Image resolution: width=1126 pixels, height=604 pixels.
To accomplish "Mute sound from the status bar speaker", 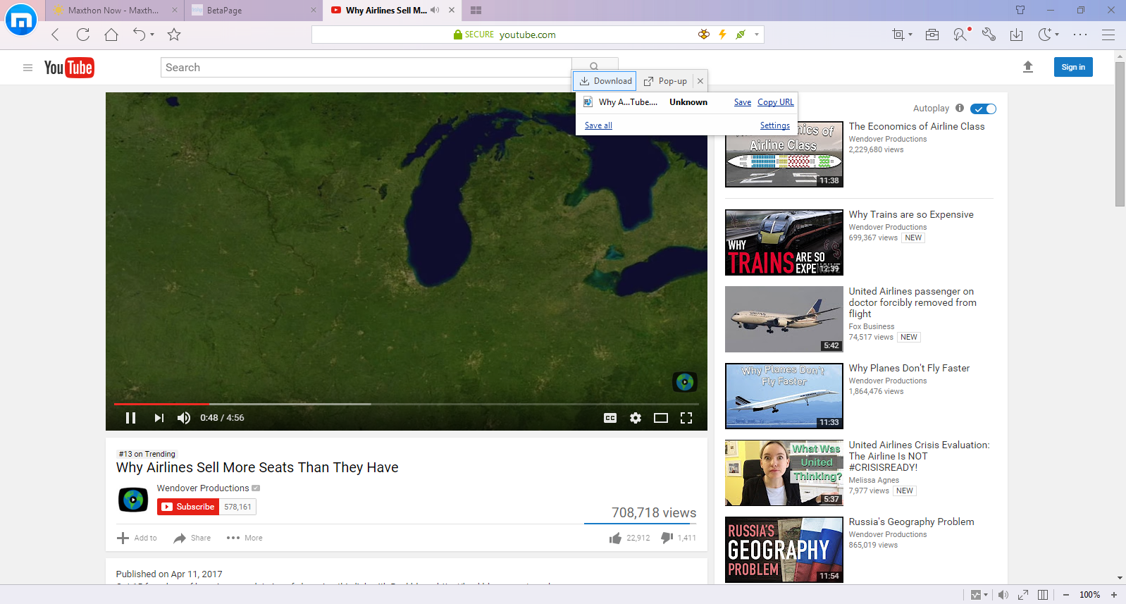I will point(1003,595).
